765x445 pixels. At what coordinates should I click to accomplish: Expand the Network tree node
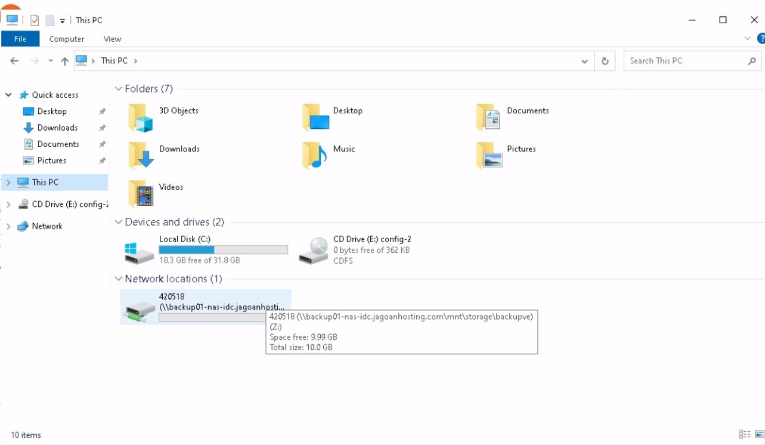click(8, 227)
